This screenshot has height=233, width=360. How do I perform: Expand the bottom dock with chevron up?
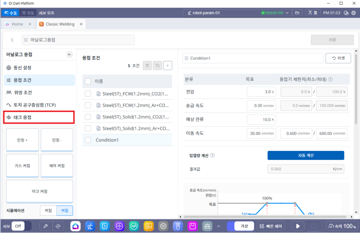point(219,226)
